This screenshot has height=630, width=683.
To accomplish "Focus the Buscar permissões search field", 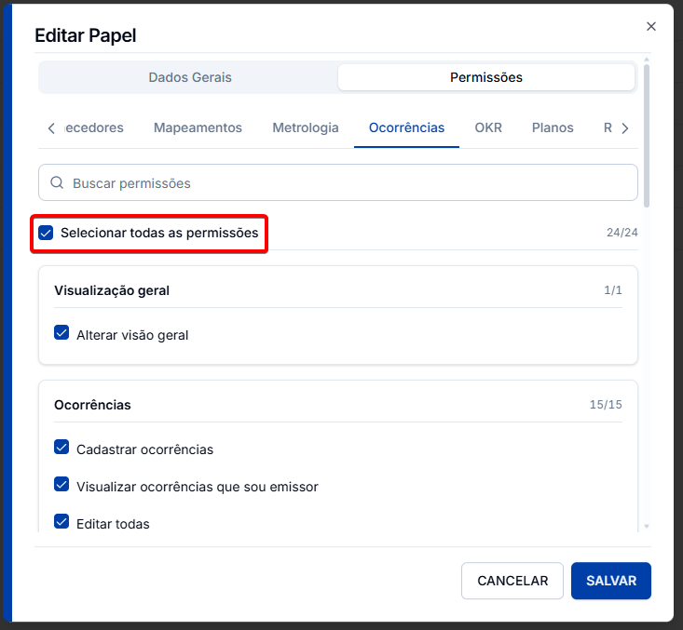I will (338, 182).
